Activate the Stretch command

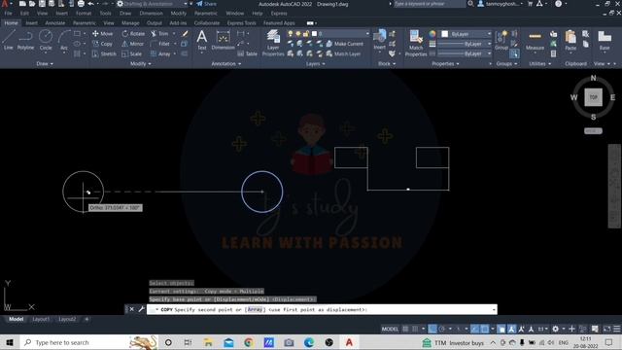(104, 53)
